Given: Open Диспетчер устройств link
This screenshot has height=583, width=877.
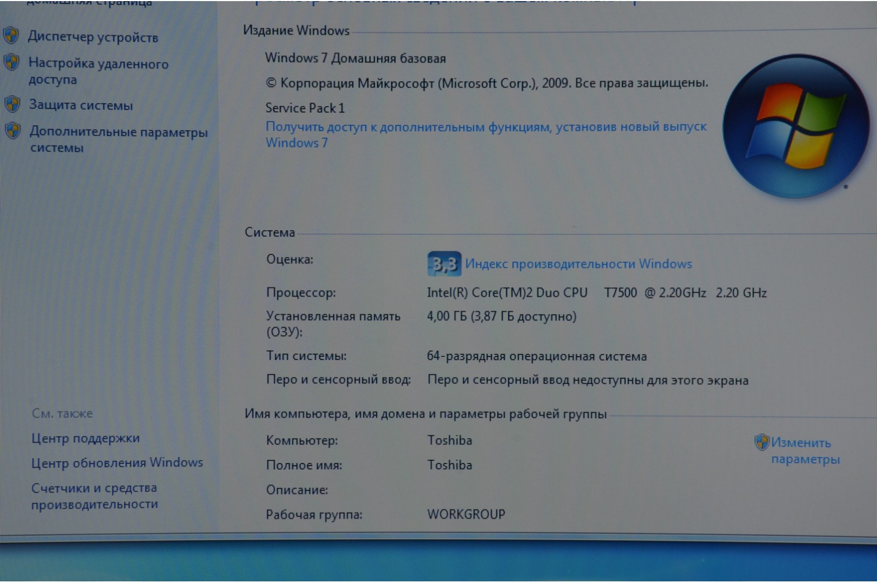Looking at the screenshot, I should pyautogui.click(x=93, y=37).
